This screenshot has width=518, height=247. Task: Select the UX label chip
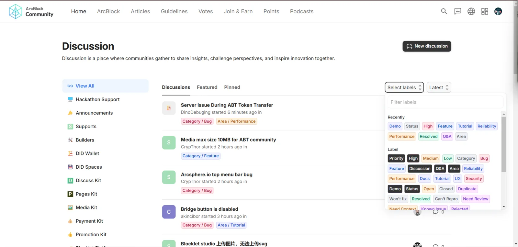(x=457, y=179)
